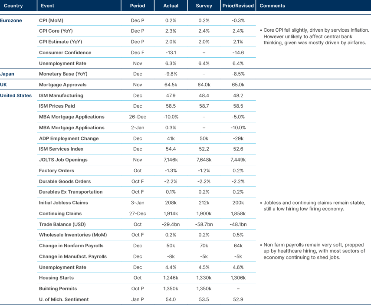The height and width of the screenshot is (305, 371).
Task: Select the Initial Jobless Claims period 3-Jan
Action: pyautogui.click(x=138, y=203)
